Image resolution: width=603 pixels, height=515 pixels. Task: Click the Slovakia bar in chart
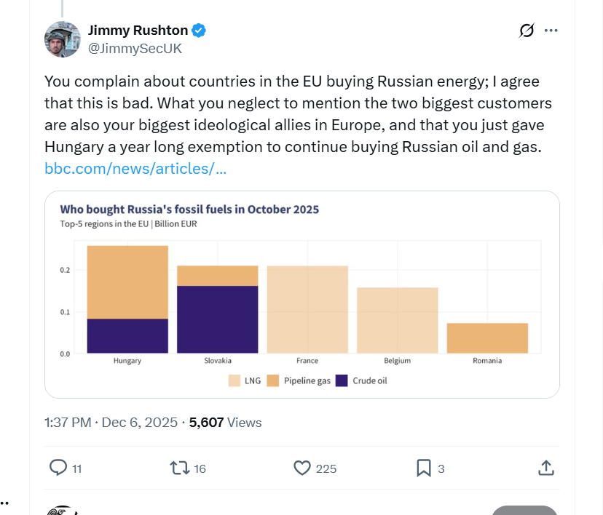217,309
